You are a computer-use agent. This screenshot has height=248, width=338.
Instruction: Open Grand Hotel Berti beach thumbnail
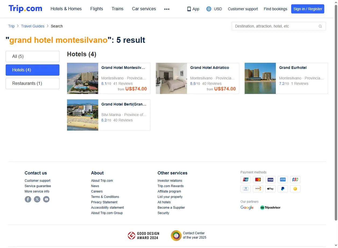pos(83,115)
